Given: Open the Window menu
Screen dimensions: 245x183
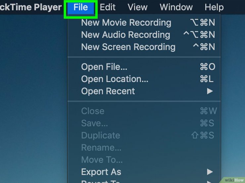Looking at the screenshot, I should coord(176,7).
